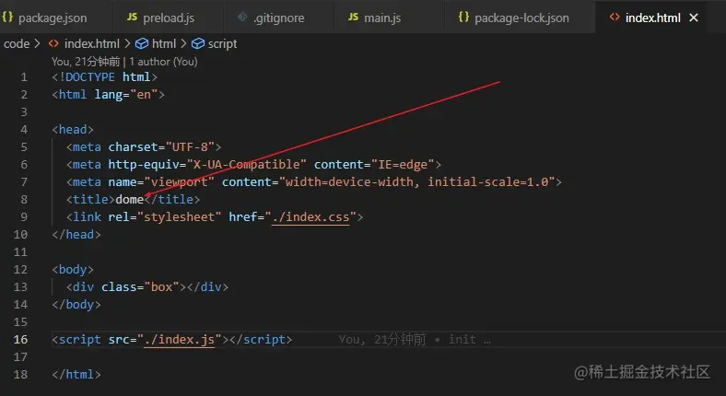Screen dimensions: 726x396
Task: Click the class="box" attribute
Action: click(140, 286)
